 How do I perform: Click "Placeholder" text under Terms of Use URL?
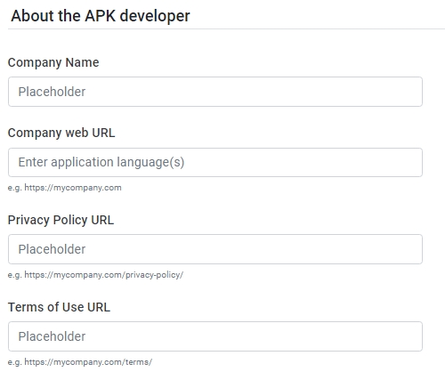pyautogui.click(x=52, y=336)
